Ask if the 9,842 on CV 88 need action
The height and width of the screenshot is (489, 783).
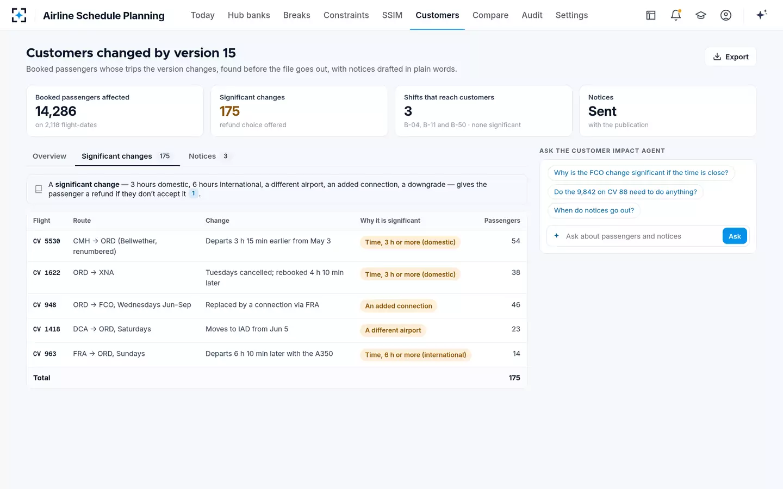coord(625,192)
